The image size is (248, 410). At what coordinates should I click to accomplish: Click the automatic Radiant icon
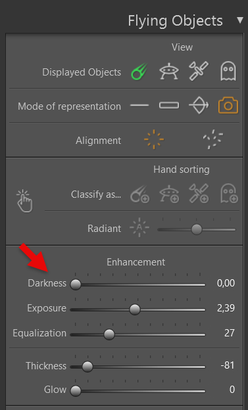(x=139, y=227)
